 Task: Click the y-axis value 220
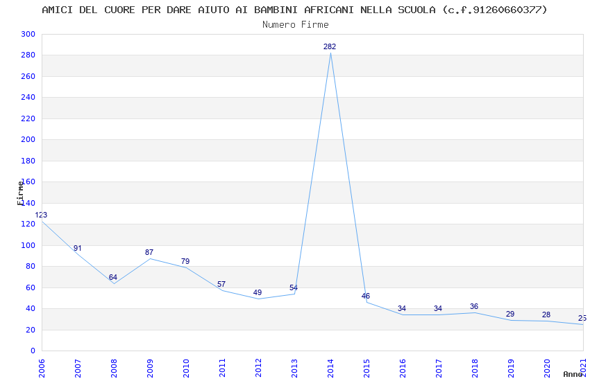(28, 118)
